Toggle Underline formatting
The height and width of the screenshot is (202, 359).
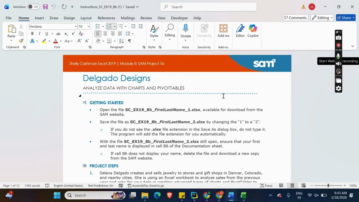(47, 34)
